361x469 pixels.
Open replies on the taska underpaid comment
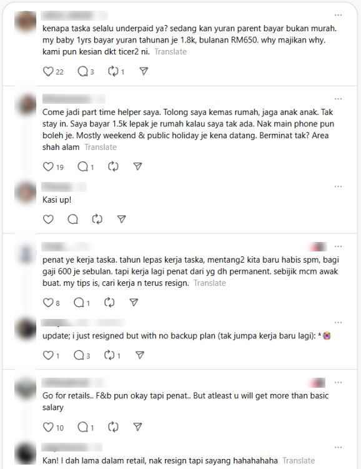click(x=83, y=71)
